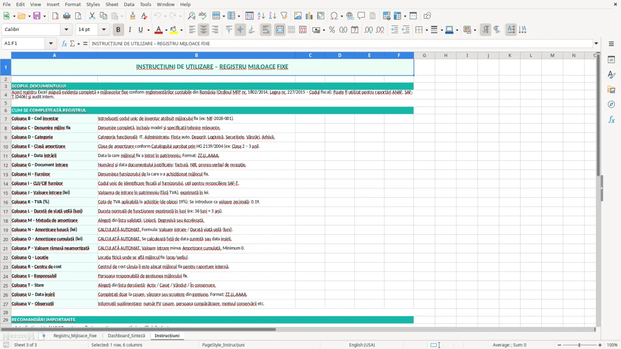
Task: Click Sort Ascending icon
Action: pos(261,16)
